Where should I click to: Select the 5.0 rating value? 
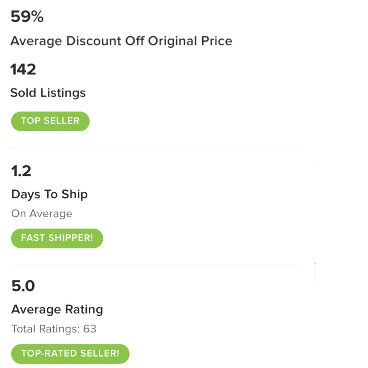tap(23, 286)
